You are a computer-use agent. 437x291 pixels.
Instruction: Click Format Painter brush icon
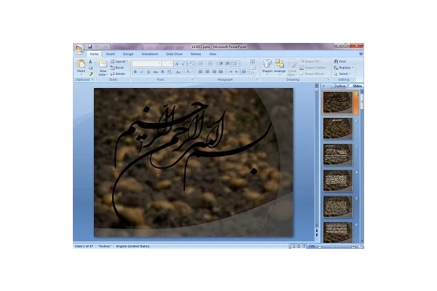[91, 73]
